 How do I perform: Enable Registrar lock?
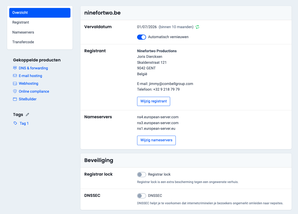point(141,174)
